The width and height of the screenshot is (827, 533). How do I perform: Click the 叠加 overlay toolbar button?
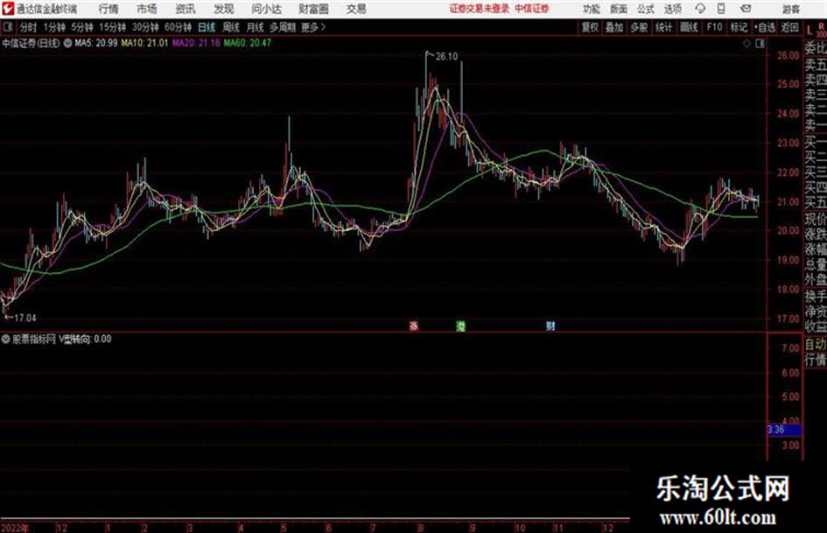click(x=614, y=27)
